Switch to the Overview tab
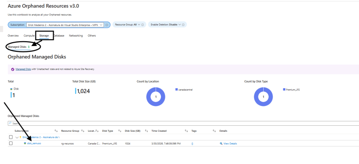The width and height of the screenshot is (359, 164). 13,35
